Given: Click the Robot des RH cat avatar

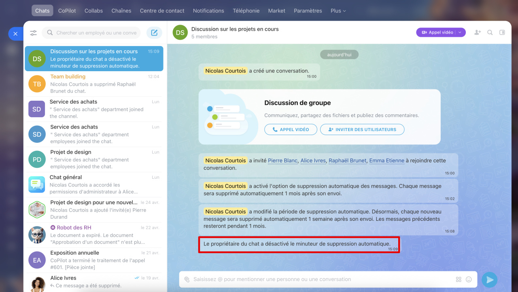Looking at the screenshot, I should tap(37, 235).
